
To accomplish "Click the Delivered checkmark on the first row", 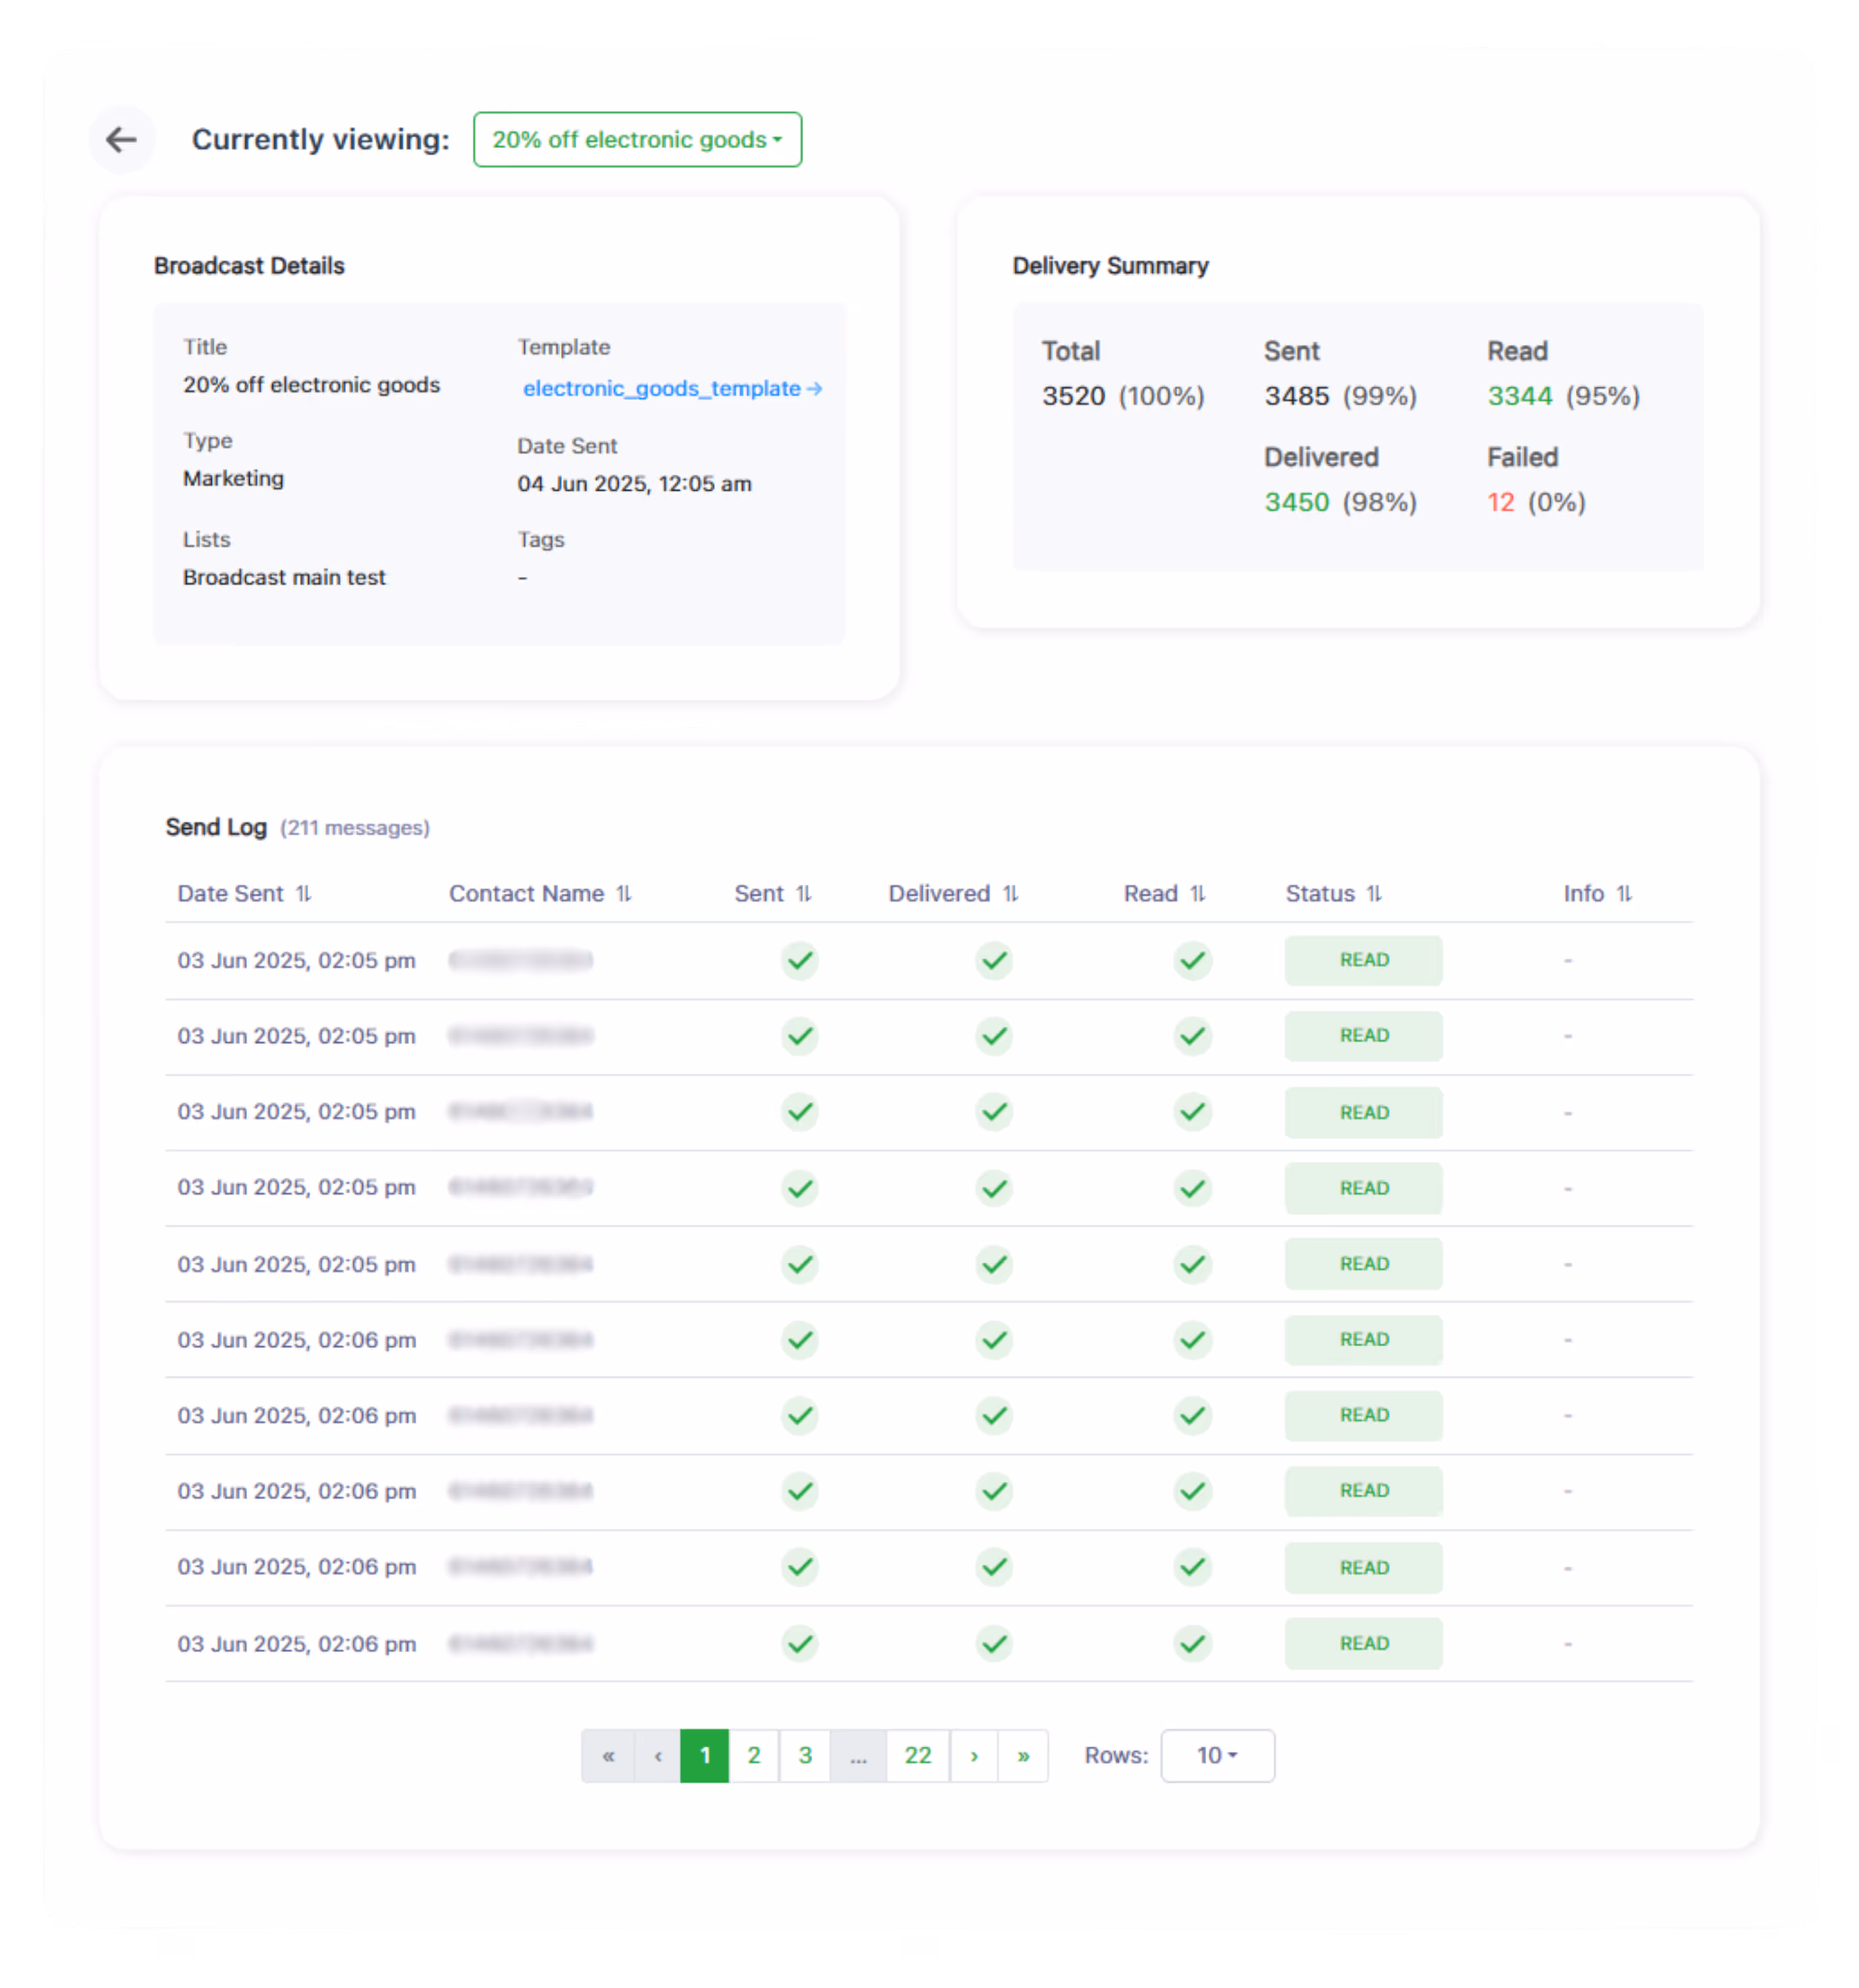I will click(x=993, y=960).
